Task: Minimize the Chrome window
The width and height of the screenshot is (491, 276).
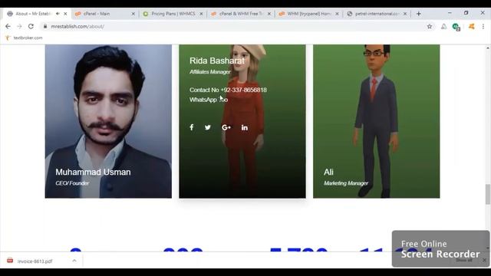Action: coord(450,13)
